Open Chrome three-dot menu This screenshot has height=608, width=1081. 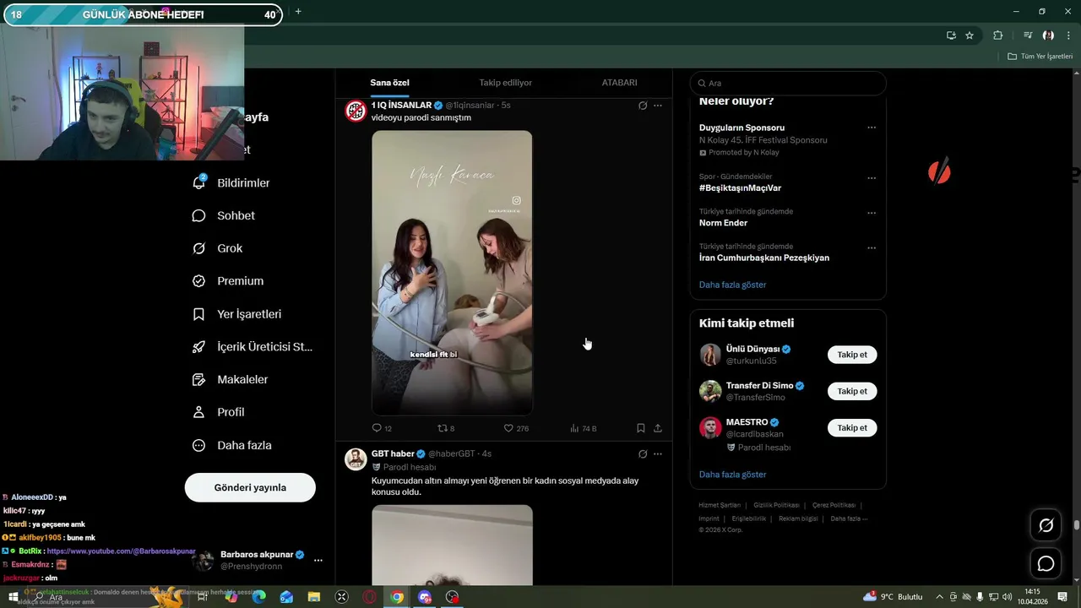click(x=1068, y=35)
